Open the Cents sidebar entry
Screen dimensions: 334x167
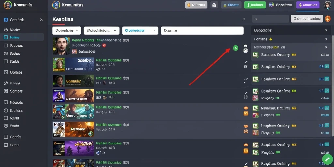click(15, 145)
